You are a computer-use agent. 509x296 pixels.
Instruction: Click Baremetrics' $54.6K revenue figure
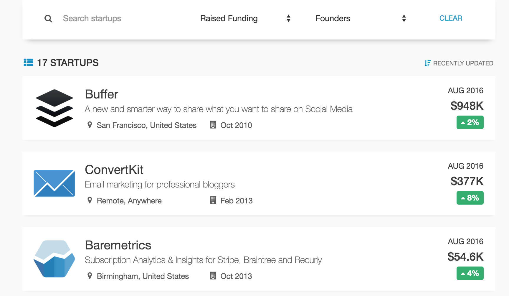[x=465, y=257]
